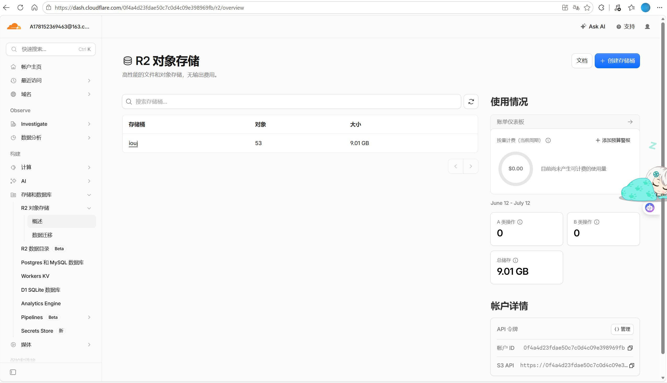The image size is (667, 383).
Task: Open the browser profile avatar
Action: (x=645, y=8)
